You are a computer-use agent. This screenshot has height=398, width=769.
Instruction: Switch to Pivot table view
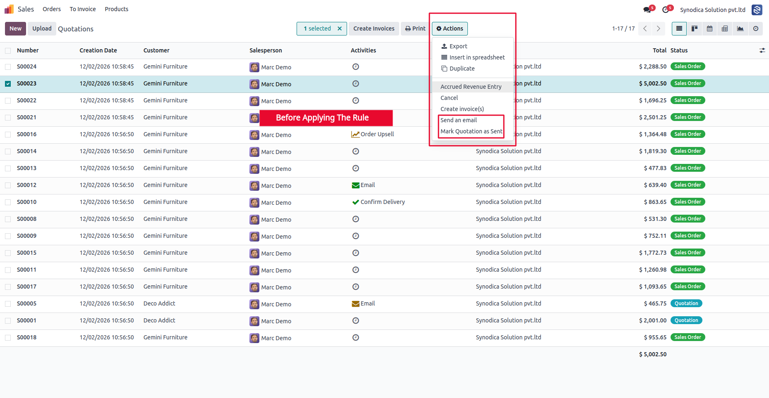(725, 28)
